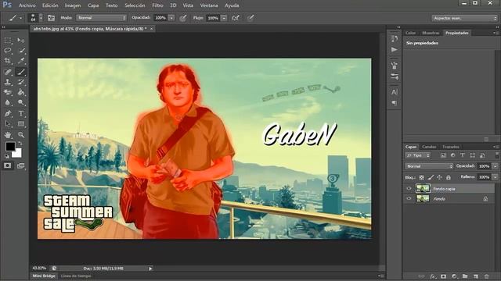Toggle lock image pixels brush icon

pos(431,177)
